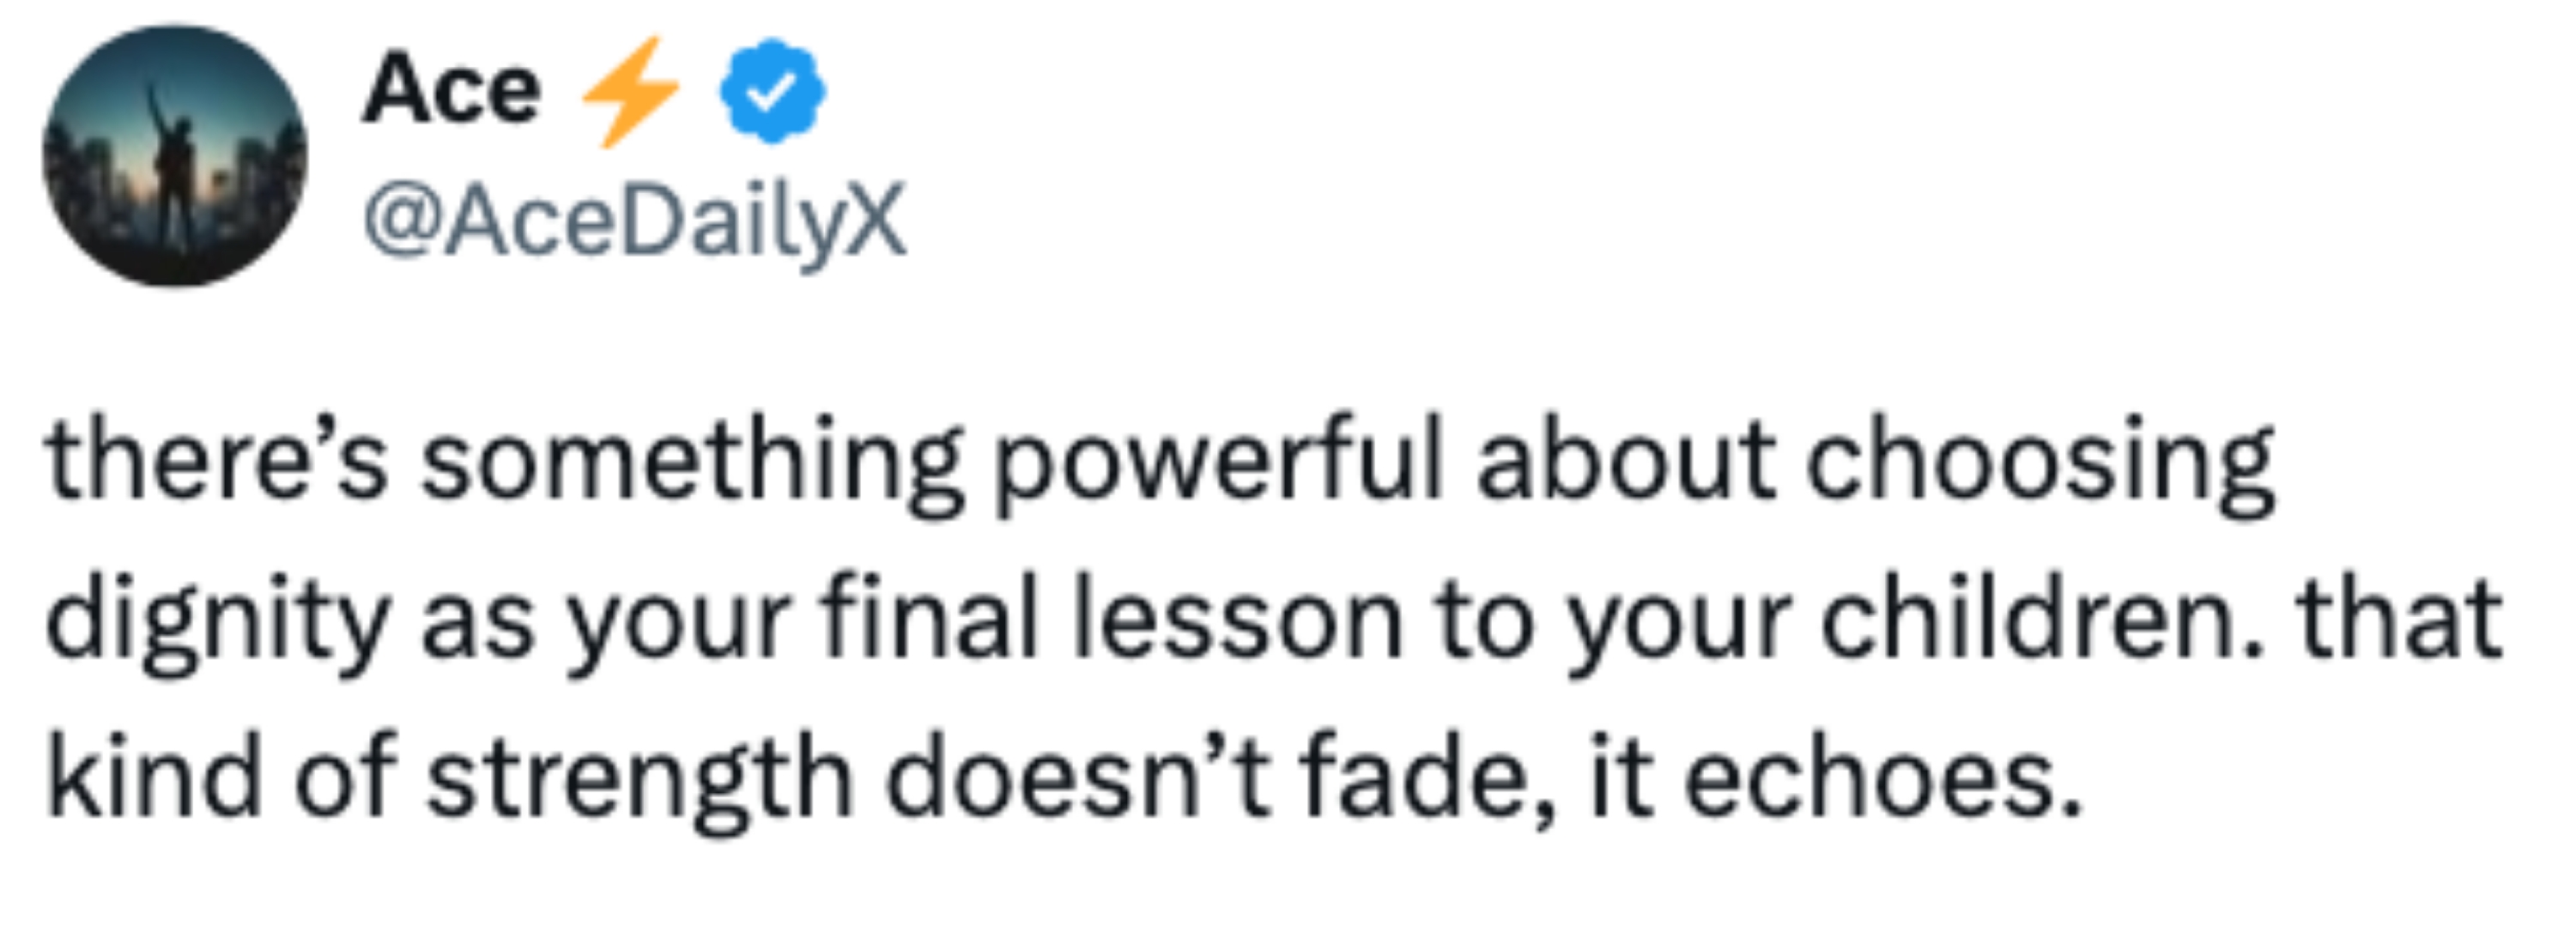This screenshot has height=938, width=2576.
Task: Click Ace's circular profile avatar
Action: tap(175, 156)
